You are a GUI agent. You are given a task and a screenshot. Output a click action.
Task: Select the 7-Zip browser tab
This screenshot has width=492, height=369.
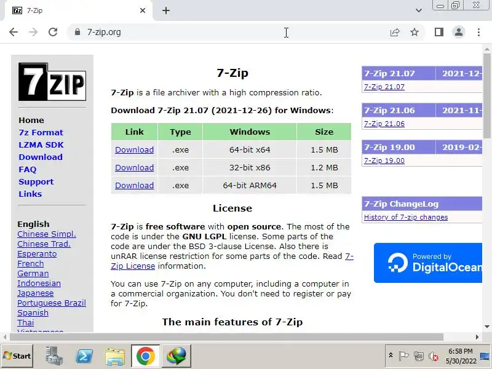[x=79, y=10]
